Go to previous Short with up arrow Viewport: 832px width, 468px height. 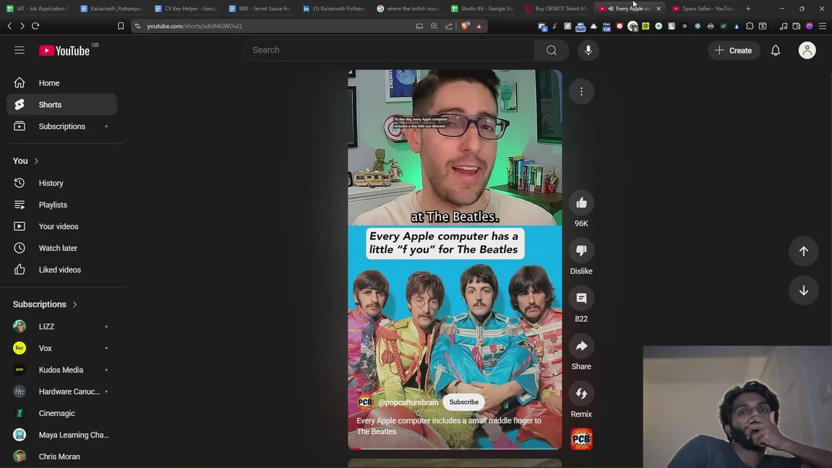pos(803,252)
